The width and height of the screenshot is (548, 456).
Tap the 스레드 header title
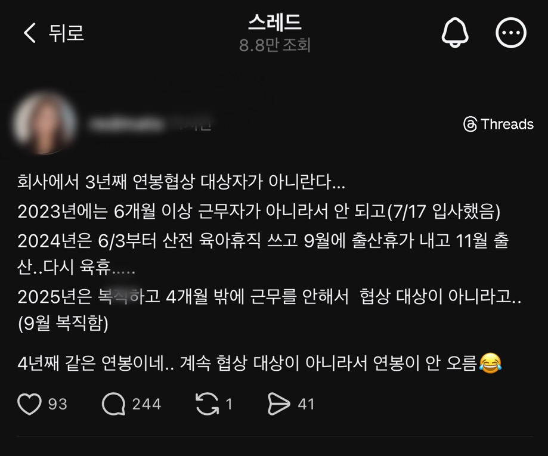275,22
